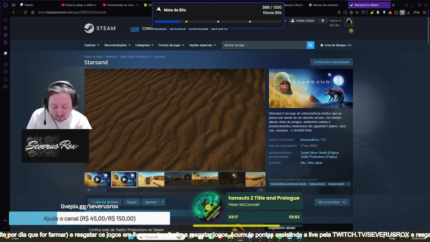
Task: Expand more tags plus button
Action: (x=348, y=184)
